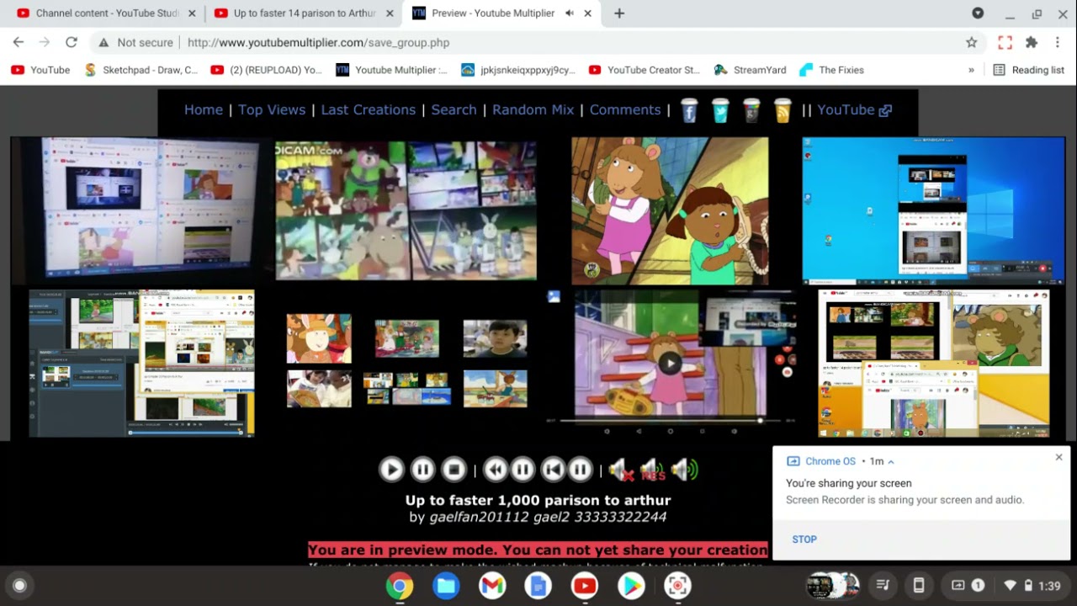Viewport: 1077px width, 606px height.
Task: Select the Arthur and girl on phones video
Action: 670,211
